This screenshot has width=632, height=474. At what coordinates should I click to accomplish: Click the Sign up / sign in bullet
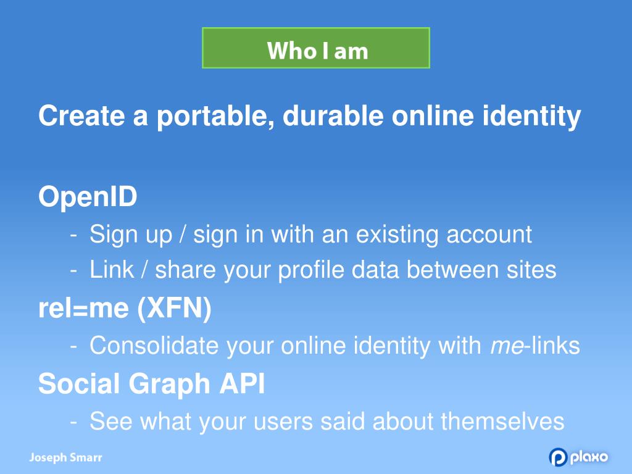coord(310,235)
